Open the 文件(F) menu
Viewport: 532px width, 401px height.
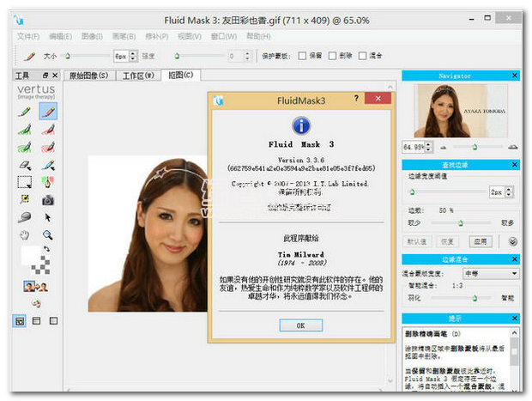(28, 36)
